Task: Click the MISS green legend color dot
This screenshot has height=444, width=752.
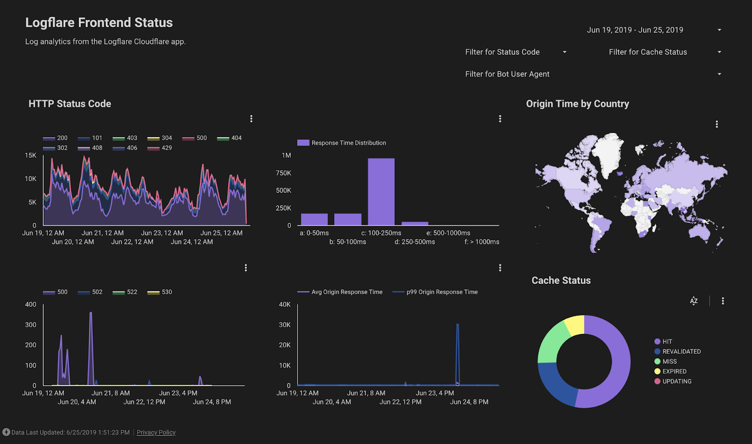Action: (x=658, y=361)
